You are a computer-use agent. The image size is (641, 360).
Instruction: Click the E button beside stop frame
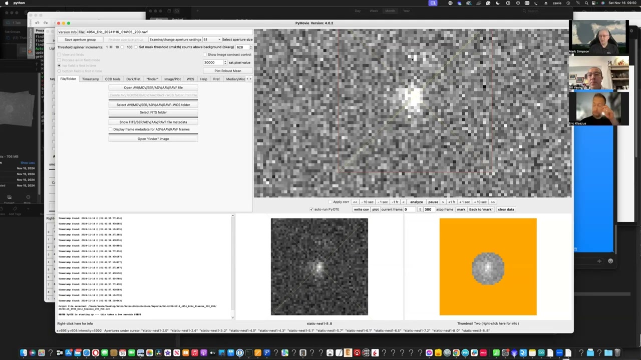(x=421, y=209)
